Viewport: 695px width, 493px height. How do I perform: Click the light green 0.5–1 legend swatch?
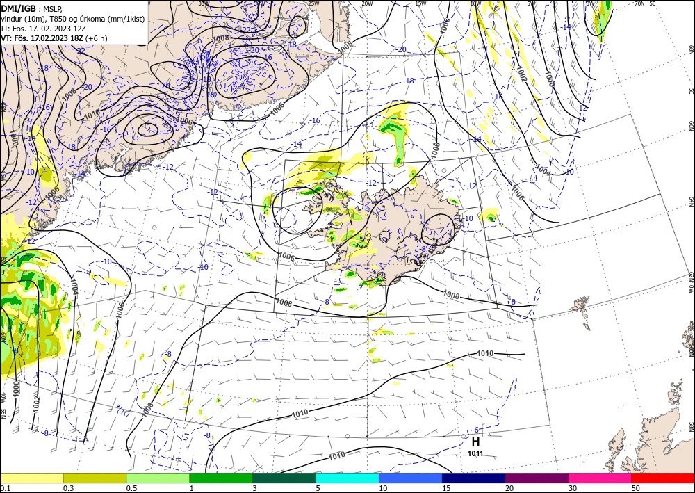(158, 478)
